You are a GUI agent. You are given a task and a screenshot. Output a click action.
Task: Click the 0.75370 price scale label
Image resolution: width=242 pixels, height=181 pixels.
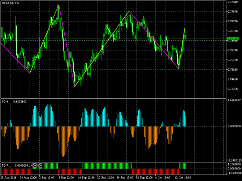[x=233, y=60]
